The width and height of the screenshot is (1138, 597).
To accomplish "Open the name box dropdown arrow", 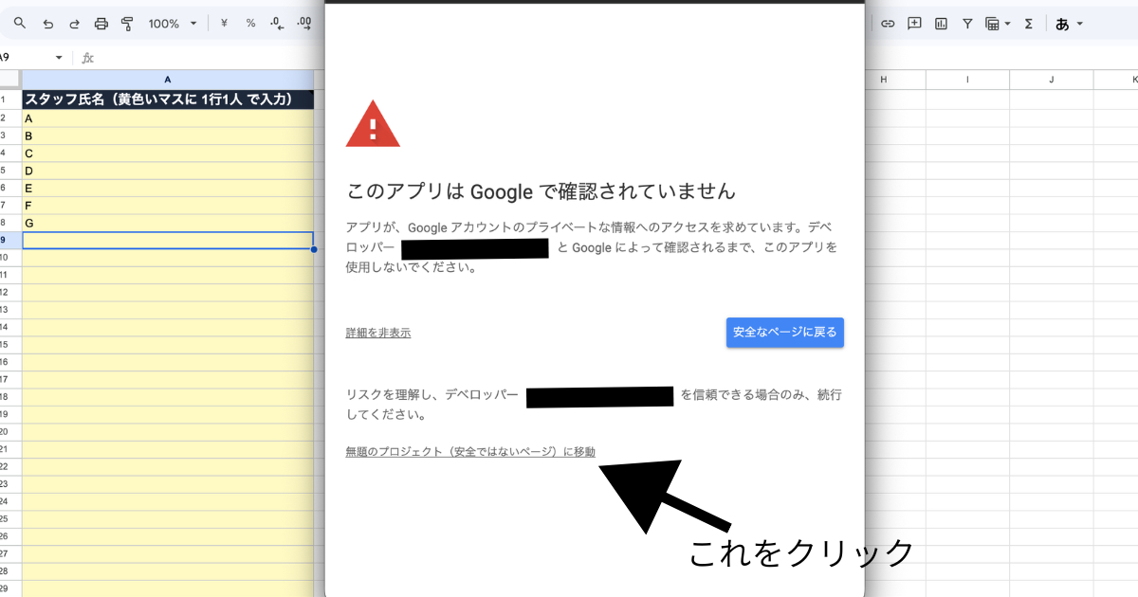I will click(59, 58).
